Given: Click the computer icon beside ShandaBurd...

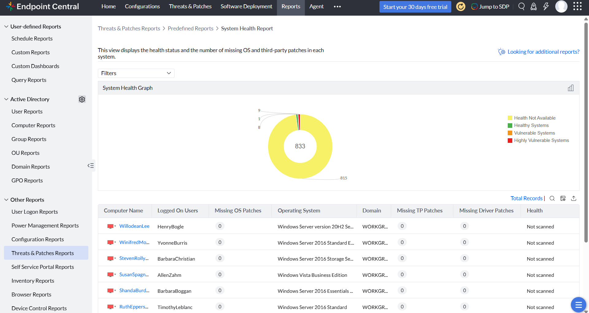Looking at the screenshot, I should coord(110,291).
